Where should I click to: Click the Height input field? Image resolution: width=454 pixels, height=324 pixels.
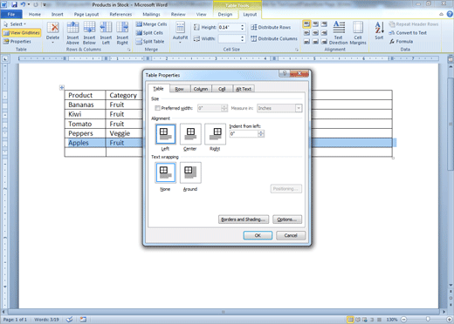point(229,27)
